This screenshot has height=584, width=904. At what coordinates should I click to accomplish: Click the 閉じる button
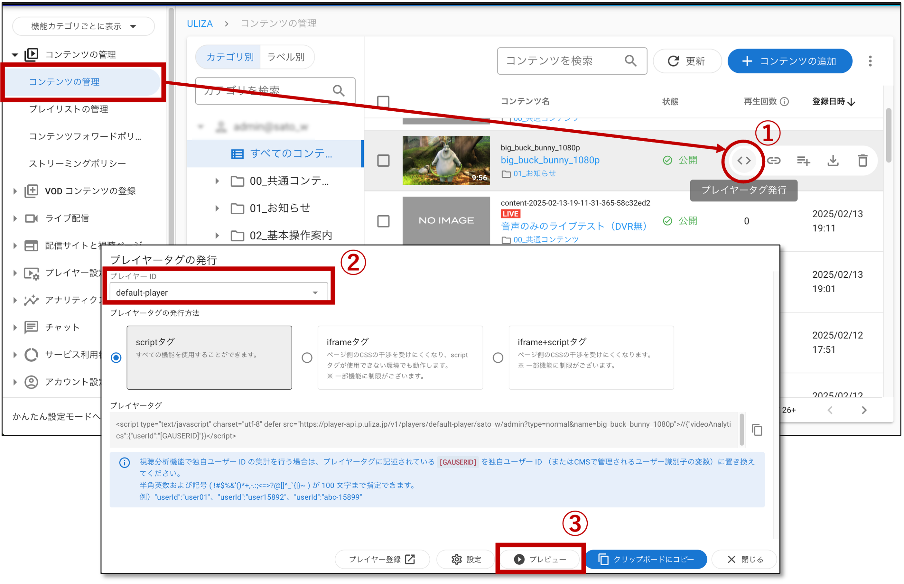click(x=744, y=559)
